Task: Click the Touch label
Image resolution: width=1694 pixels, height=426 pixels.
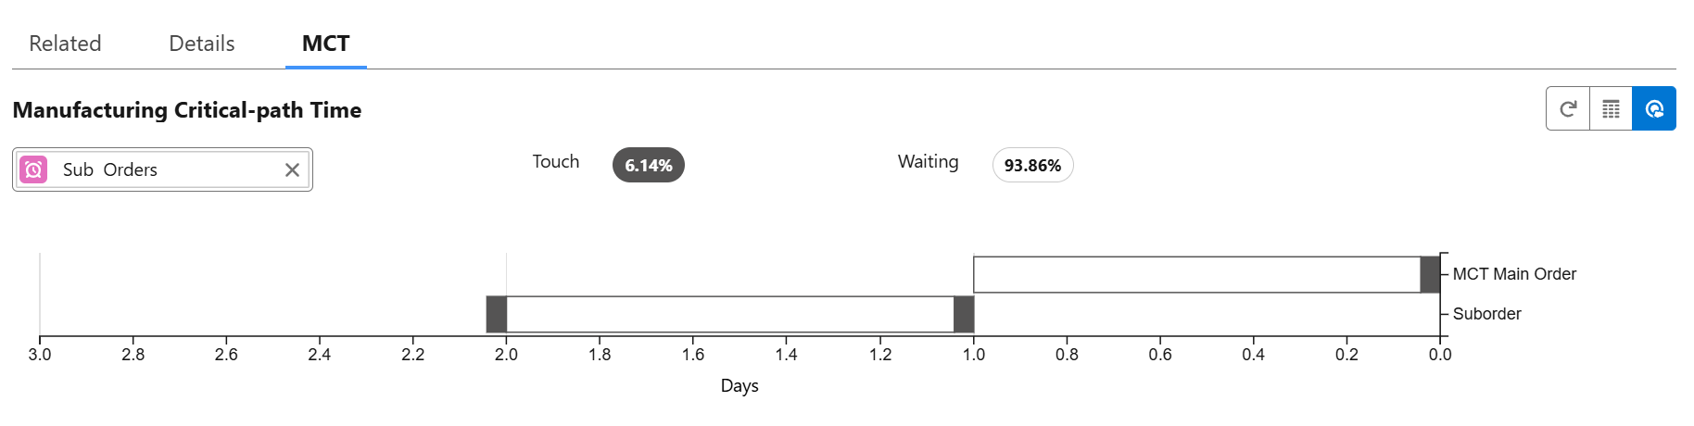Action: pyautogui.click(x=556, y=162)
